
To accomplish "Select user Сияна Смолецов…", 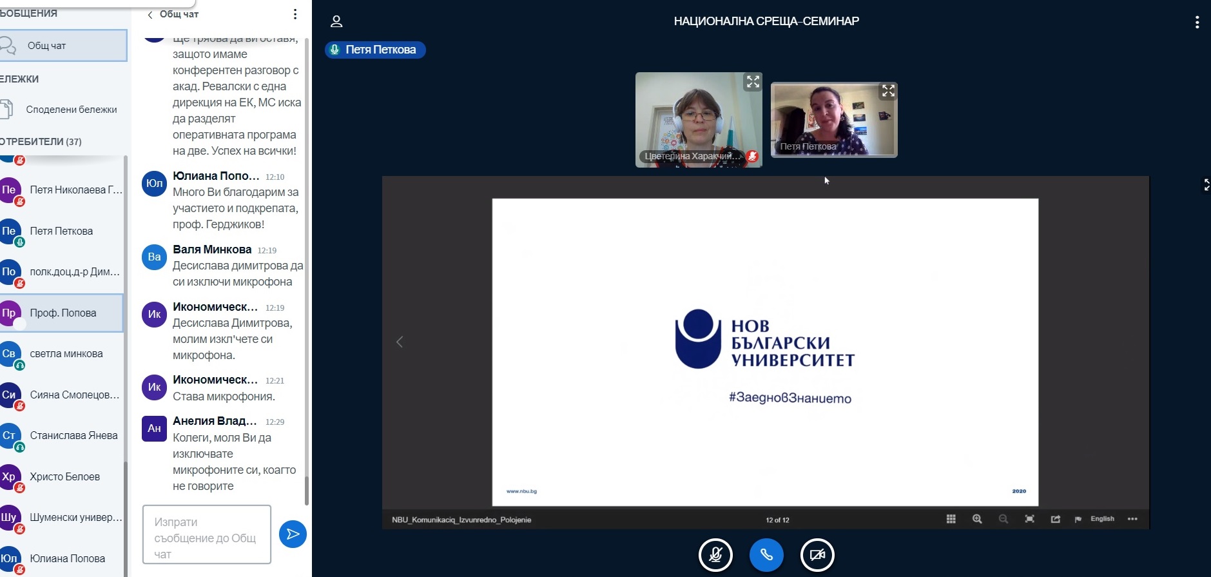I will (x=63, y=395).
